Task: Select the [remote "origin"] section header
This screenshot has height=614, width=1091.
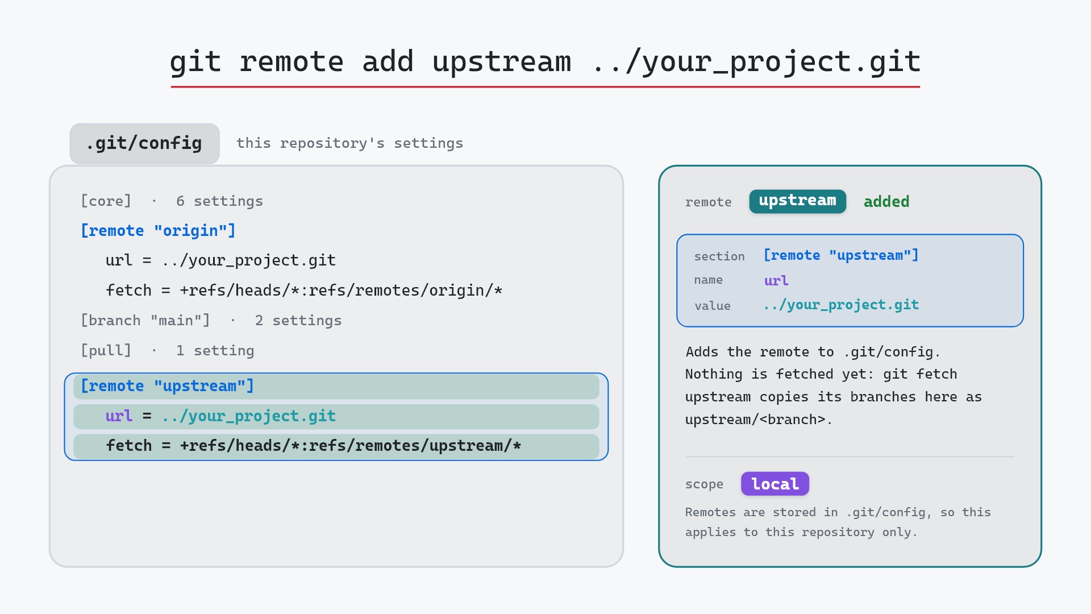Action: tap(158, 231)
